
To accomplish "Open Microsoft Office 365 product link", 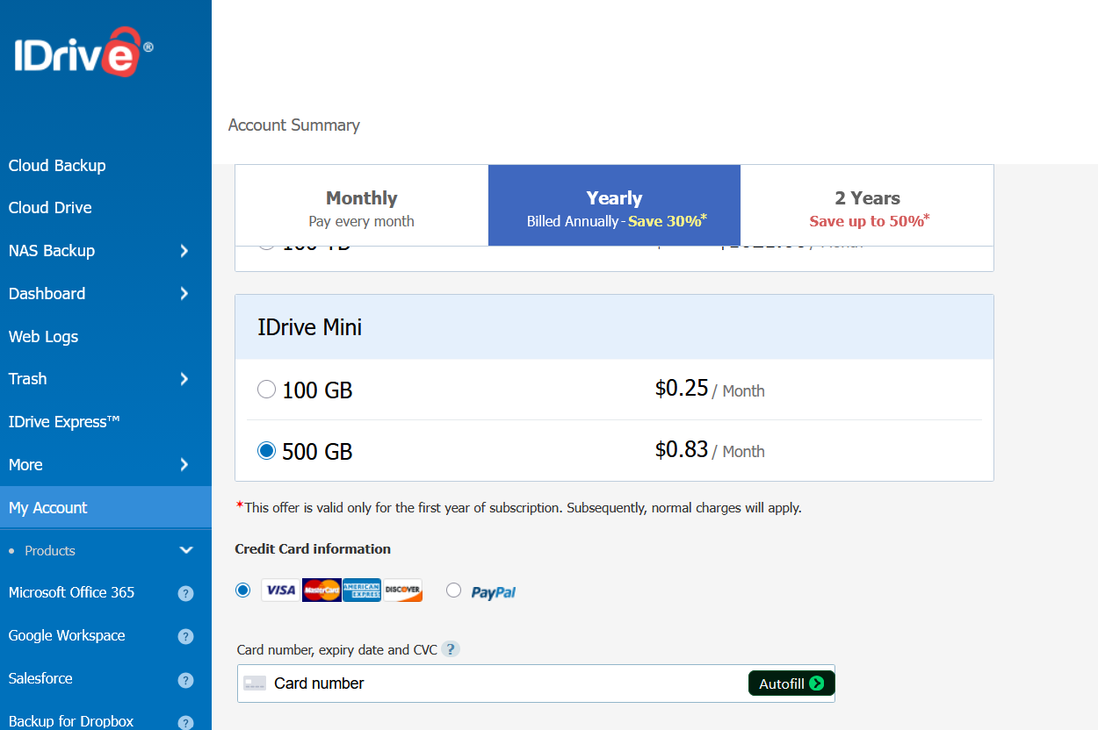I will pyautogui.click(x=72, y=592).
